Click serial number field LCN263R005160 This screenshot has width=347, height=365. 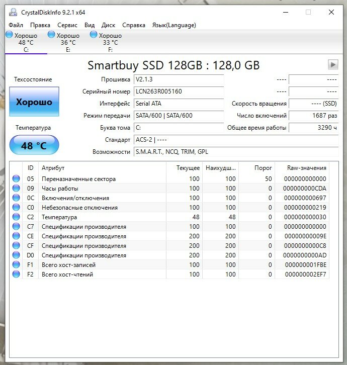[179, 92]
